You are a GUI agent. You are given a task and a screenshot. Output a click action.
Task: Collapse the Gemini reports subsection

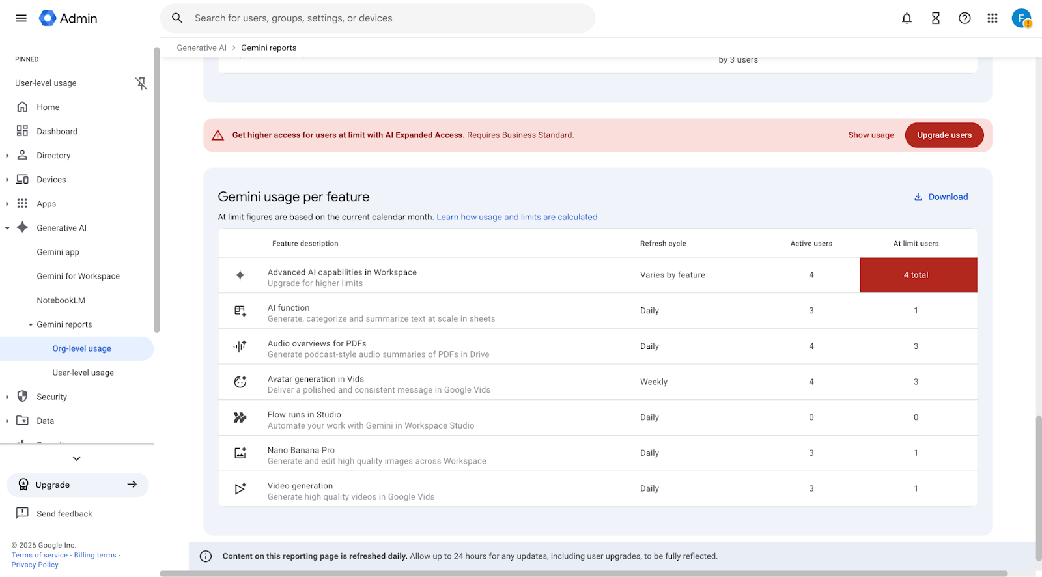pyautogui.click(x=31, y=324)
